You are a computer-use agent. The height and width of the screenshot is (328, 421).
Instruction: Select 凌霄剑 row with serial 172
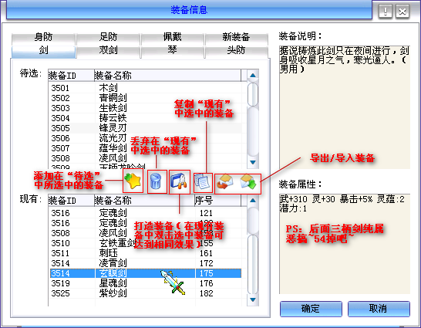(x=145, y=263)
